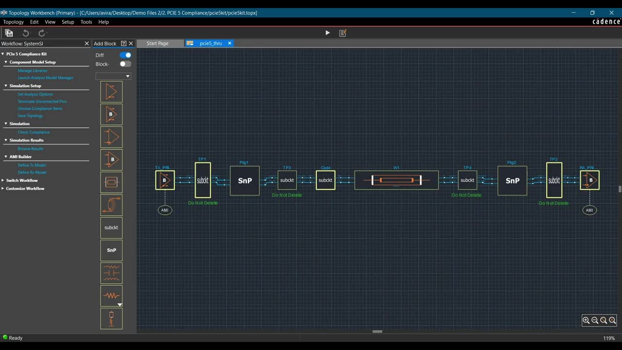
Task: Click the third magnifier icon in zoom controls
Action: [x=604, y=320]
